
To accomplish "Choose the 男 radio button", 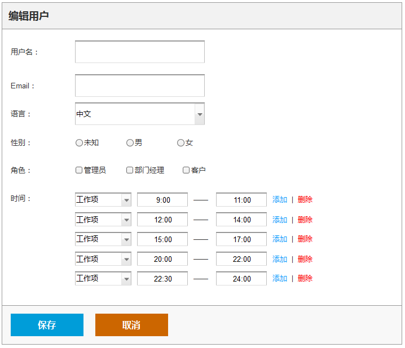I will [130, 142].
